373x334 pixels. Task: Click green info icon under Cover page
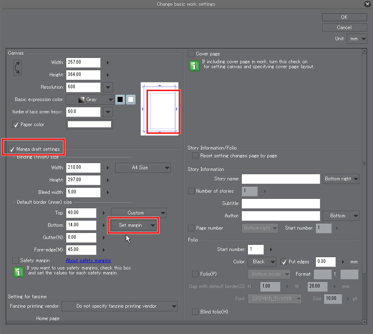(194, 66)
